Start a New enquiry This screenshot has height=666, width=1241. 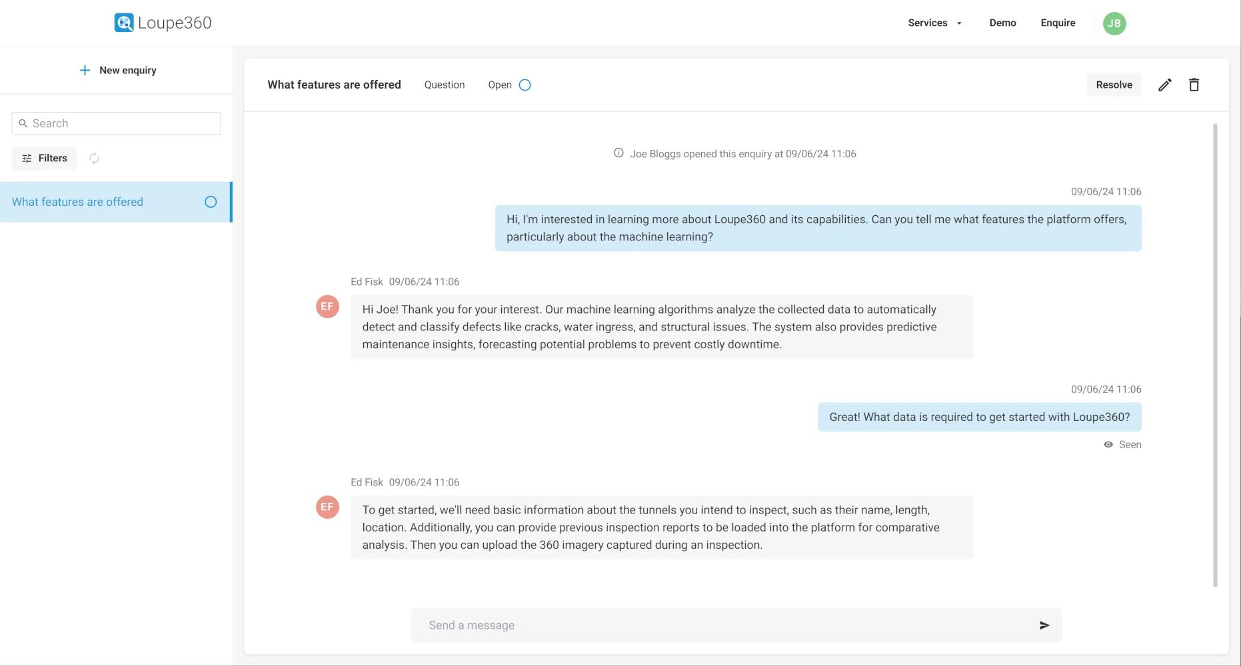[x=117, y=70]
